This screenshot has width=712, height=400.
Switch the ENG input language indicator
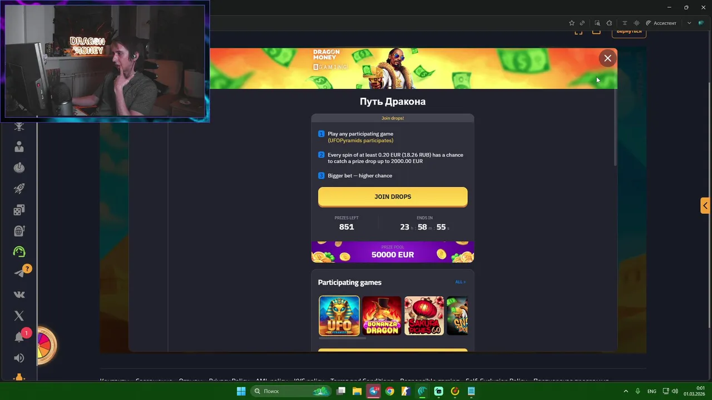(651, 391)
